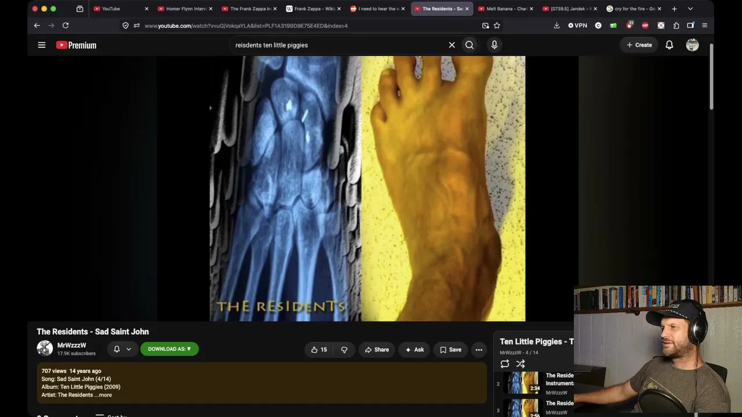Ask about this video

(414, 349)
